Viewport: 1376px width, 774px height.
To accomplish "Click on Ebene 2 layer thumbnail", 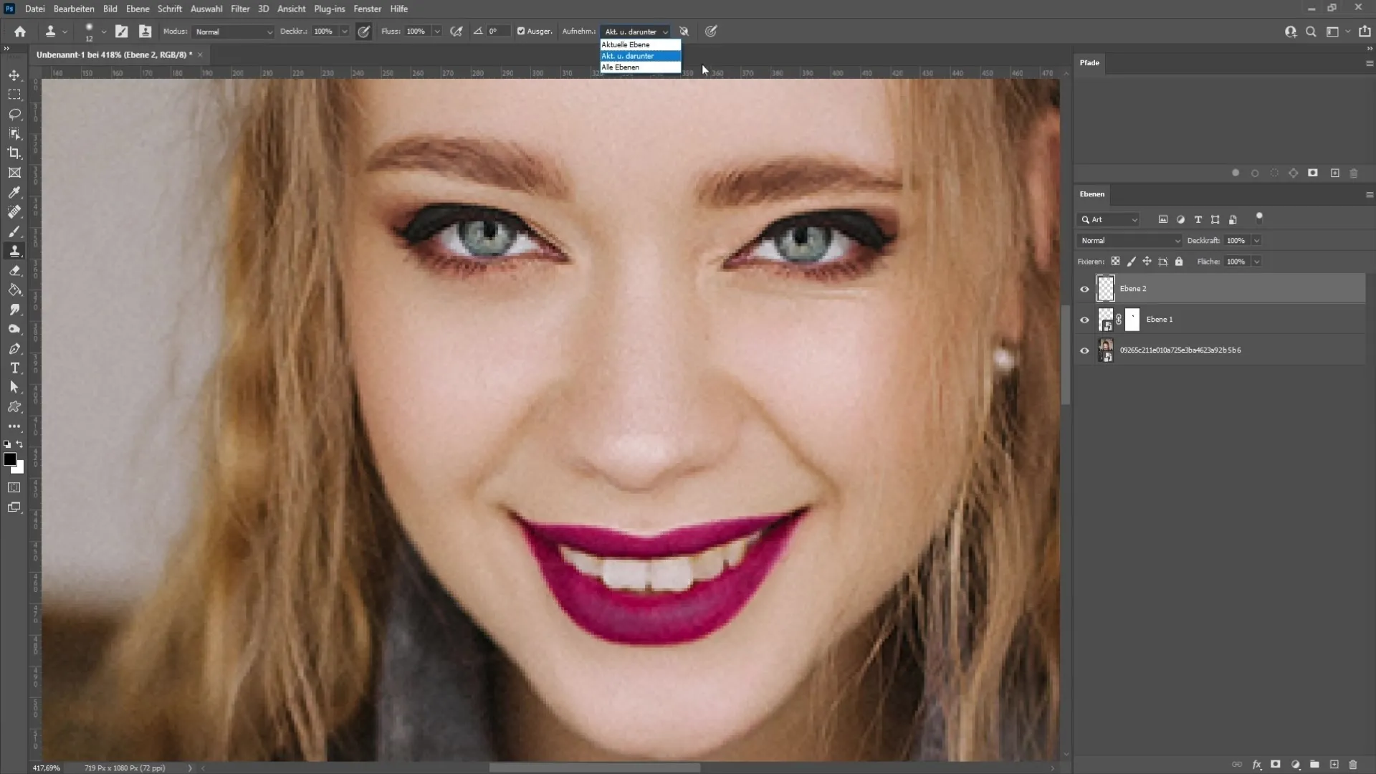I will pos(1106,288).
